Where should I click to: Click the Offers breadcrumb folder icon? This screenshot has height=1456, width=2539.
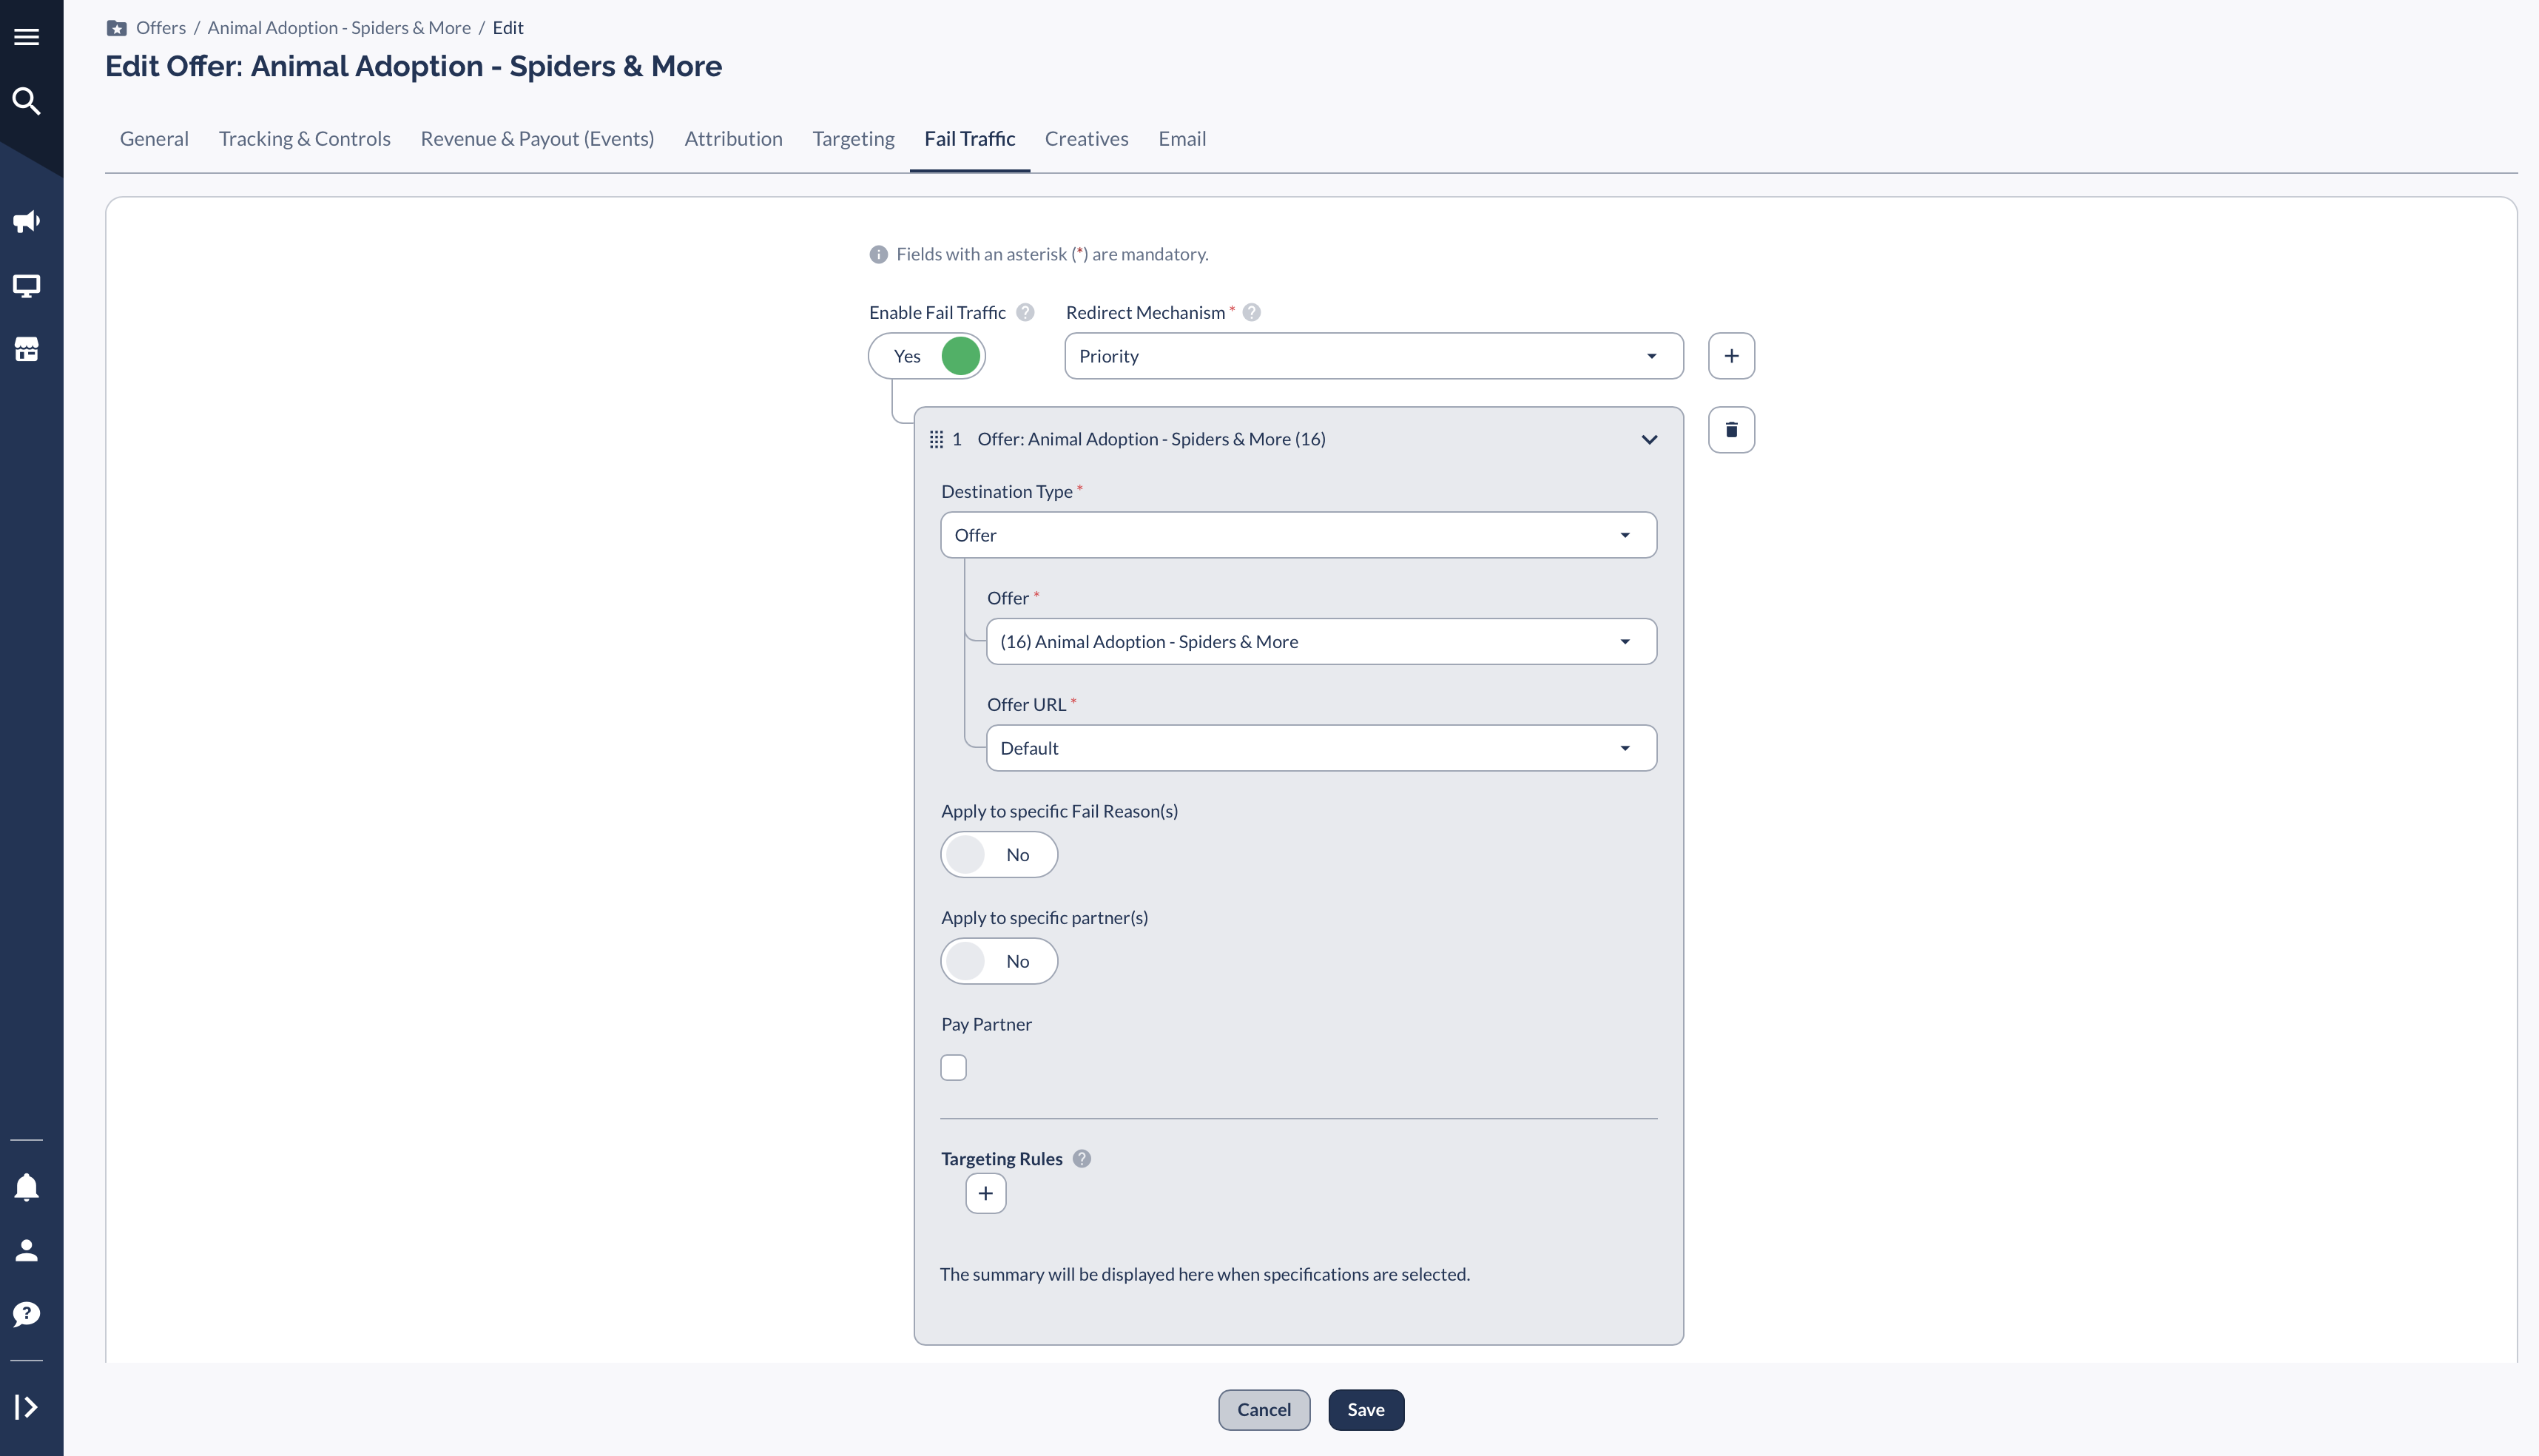[x=117, y=28]
